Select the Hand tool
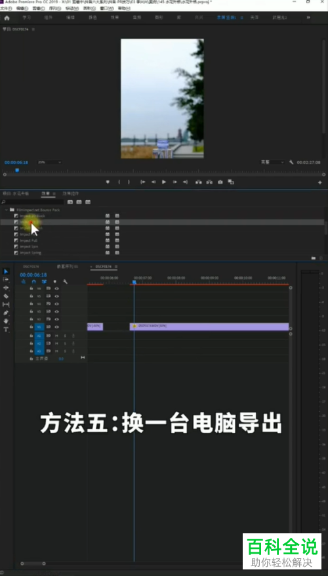Image resolution: width=328 pixels, height=576 pixels. pyautogui.click(x=6, y=321)
